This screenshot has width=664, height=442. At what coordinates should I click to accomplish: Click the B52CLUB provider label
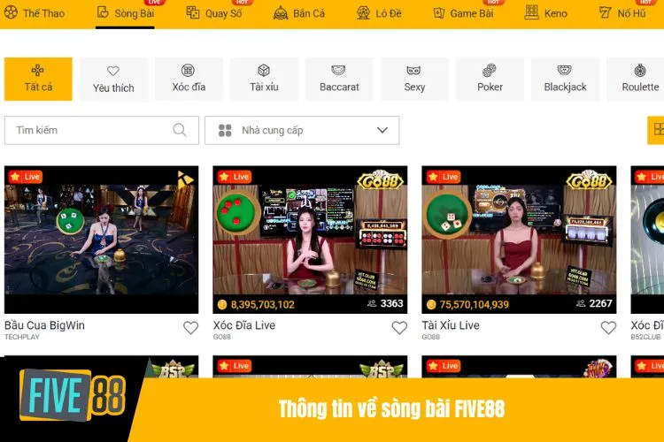point(645,337)
